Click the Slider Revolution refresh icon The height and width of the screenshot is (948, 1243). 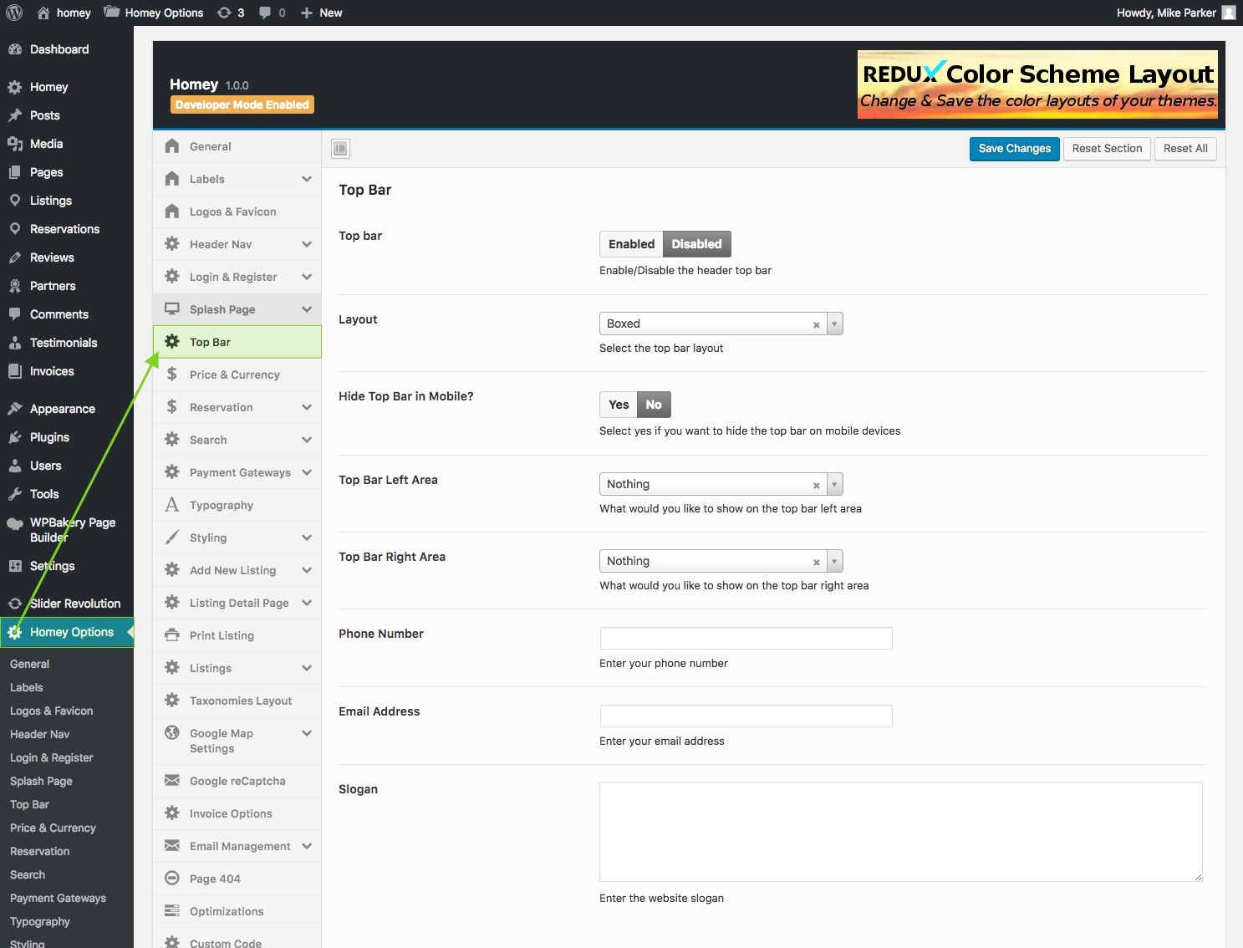point(14,604)
